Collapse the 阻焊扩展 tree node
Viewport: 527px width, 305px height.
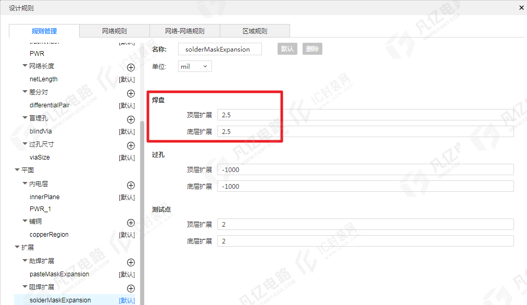[x=25, y=286]
